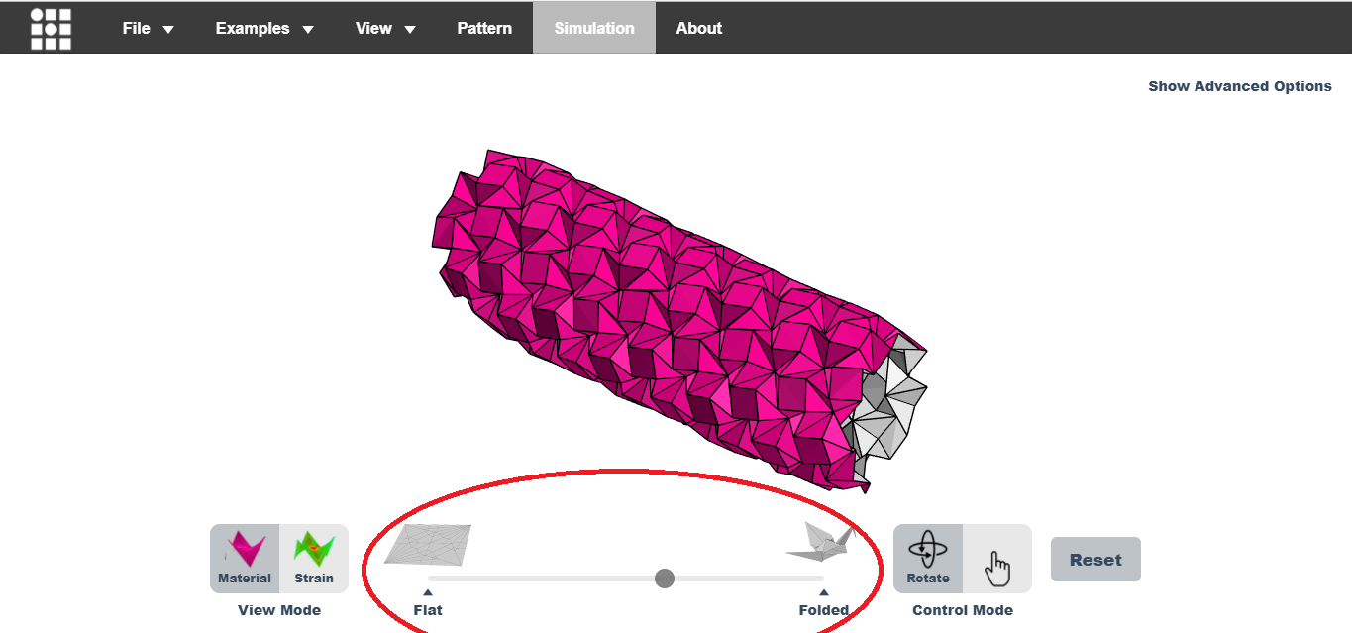Screen dimensions: 1352x633
Task: Switch to the Pattern tab
Action: tap(484, 28)
